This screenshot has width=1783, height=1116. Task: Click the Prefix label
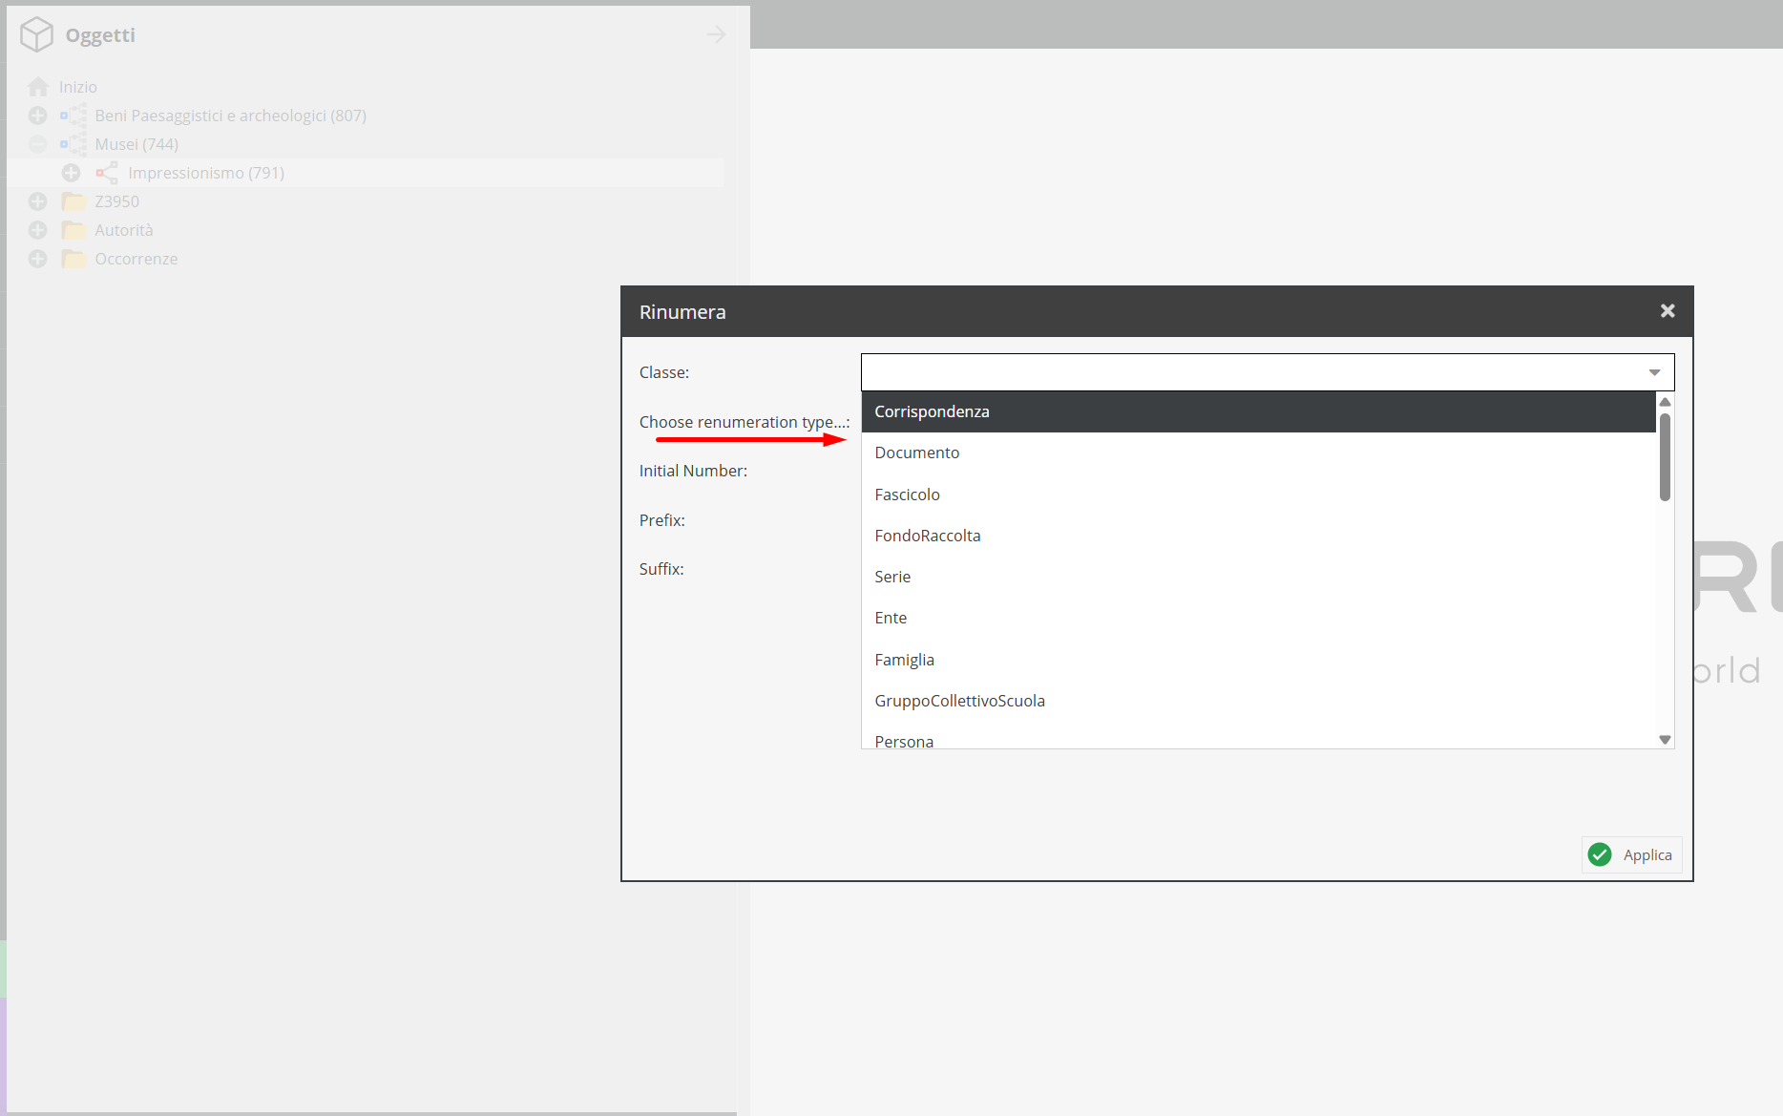tap(662, 520)
